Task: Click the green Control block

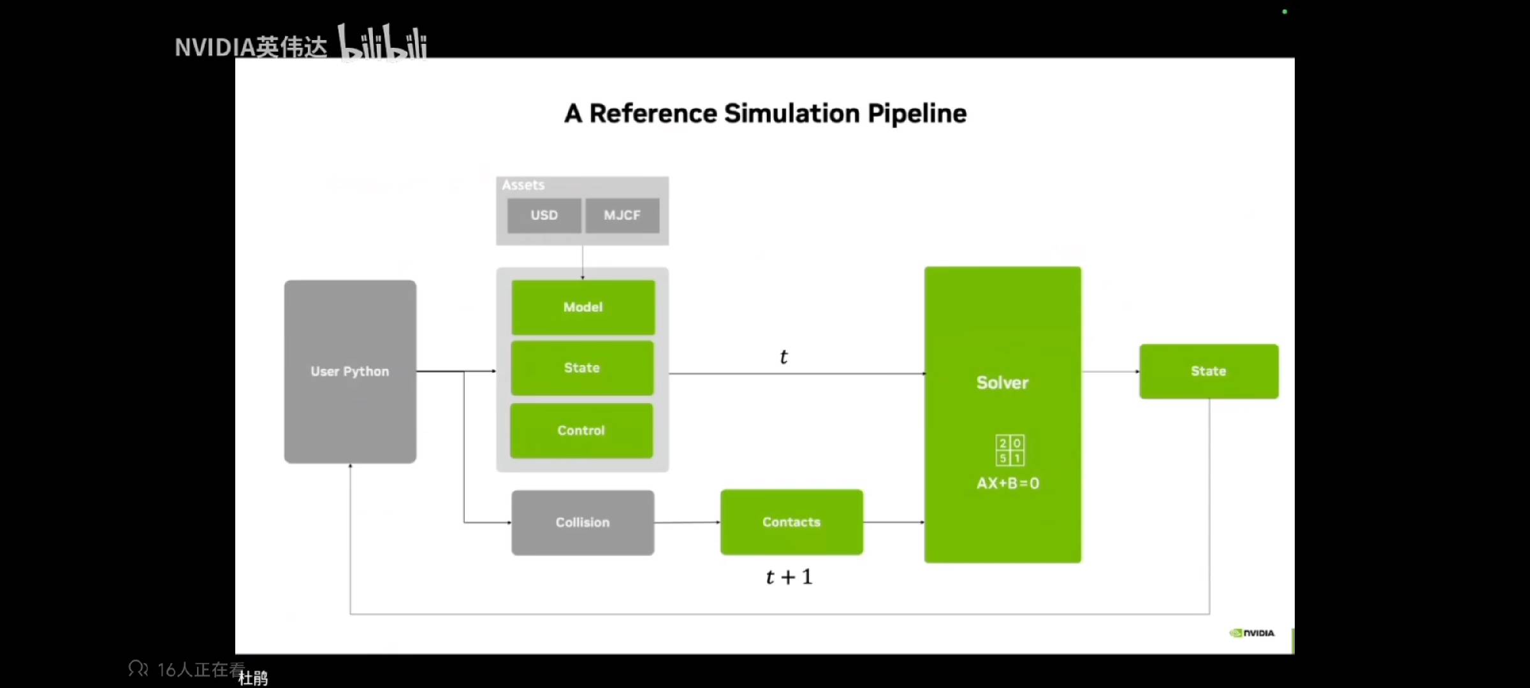Action: pyautogui.click(x=581, y=430)
